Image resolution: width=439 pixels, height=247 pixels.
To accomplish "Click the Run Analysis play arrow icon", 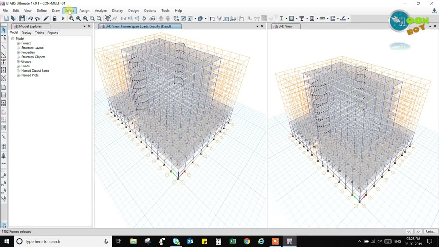I will (63, 19).
